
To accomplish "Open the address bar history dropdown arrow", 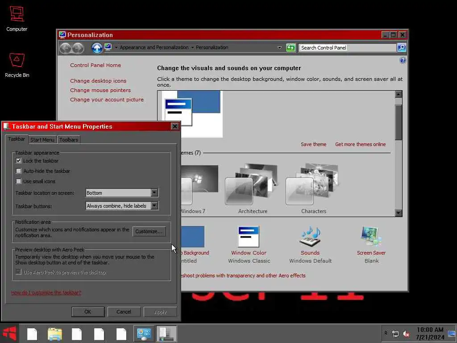I will tap(279, 47).
